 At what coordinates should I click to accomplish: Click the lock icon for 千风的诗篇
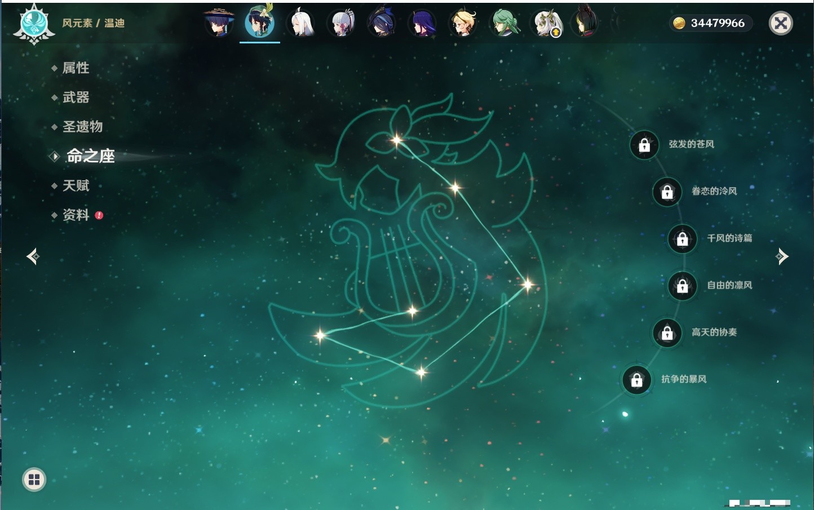point(683,239)
